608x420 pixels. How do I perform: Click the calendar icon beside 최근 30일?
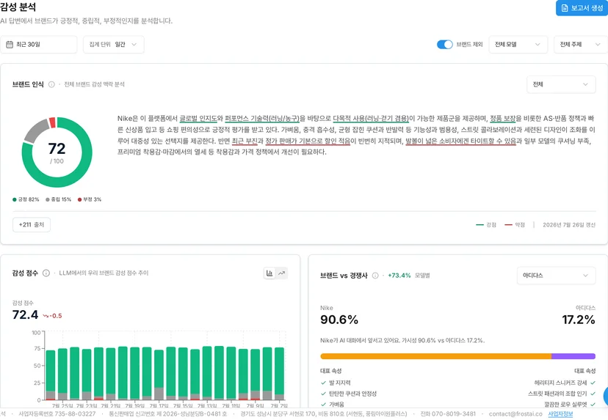(x=10, y=45)
